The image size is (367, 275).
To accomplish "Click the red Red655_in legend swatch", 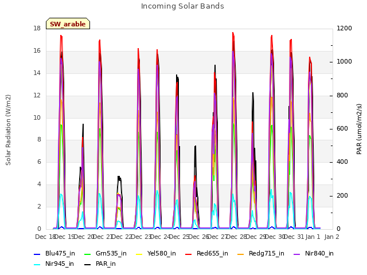I will point(189,254).
